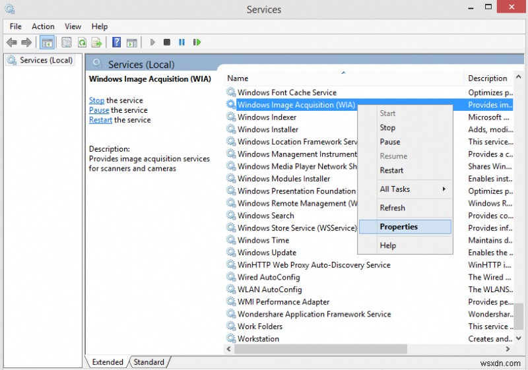
Task: Click the Back arrow toolbar icon
Action: click(x=11, y=42)
